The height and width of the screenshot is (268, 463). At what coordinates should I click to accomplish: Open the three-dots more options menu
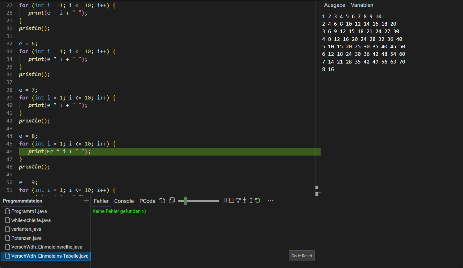(270, 201)
